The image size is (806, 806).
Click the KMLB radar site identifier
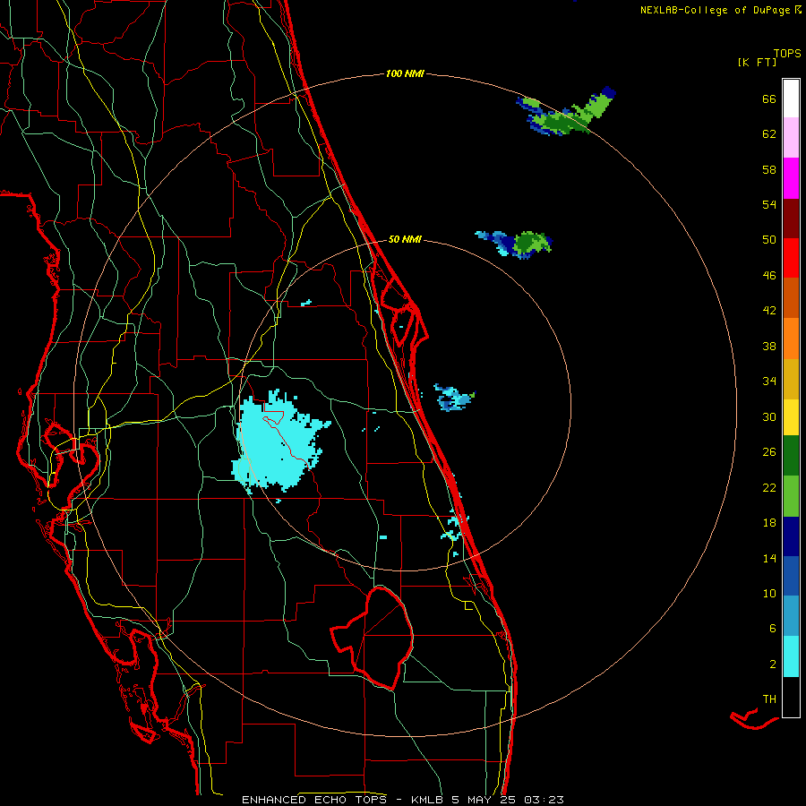coord(428,800)
